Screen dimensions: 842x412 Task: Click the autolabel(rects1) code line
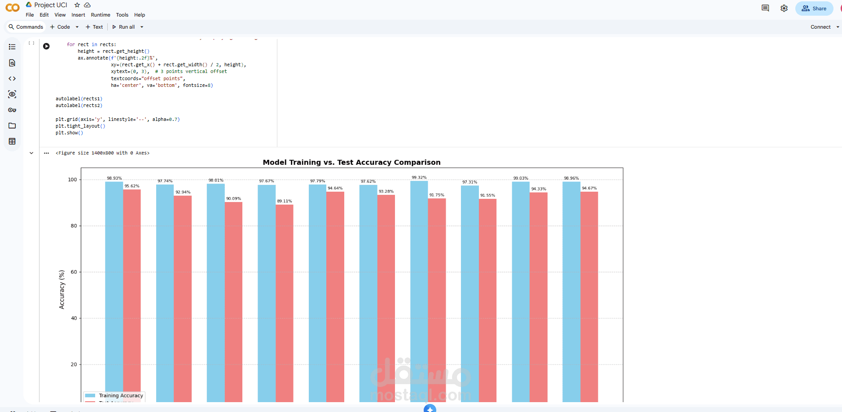pyautogui.click(x=79, y=99)
